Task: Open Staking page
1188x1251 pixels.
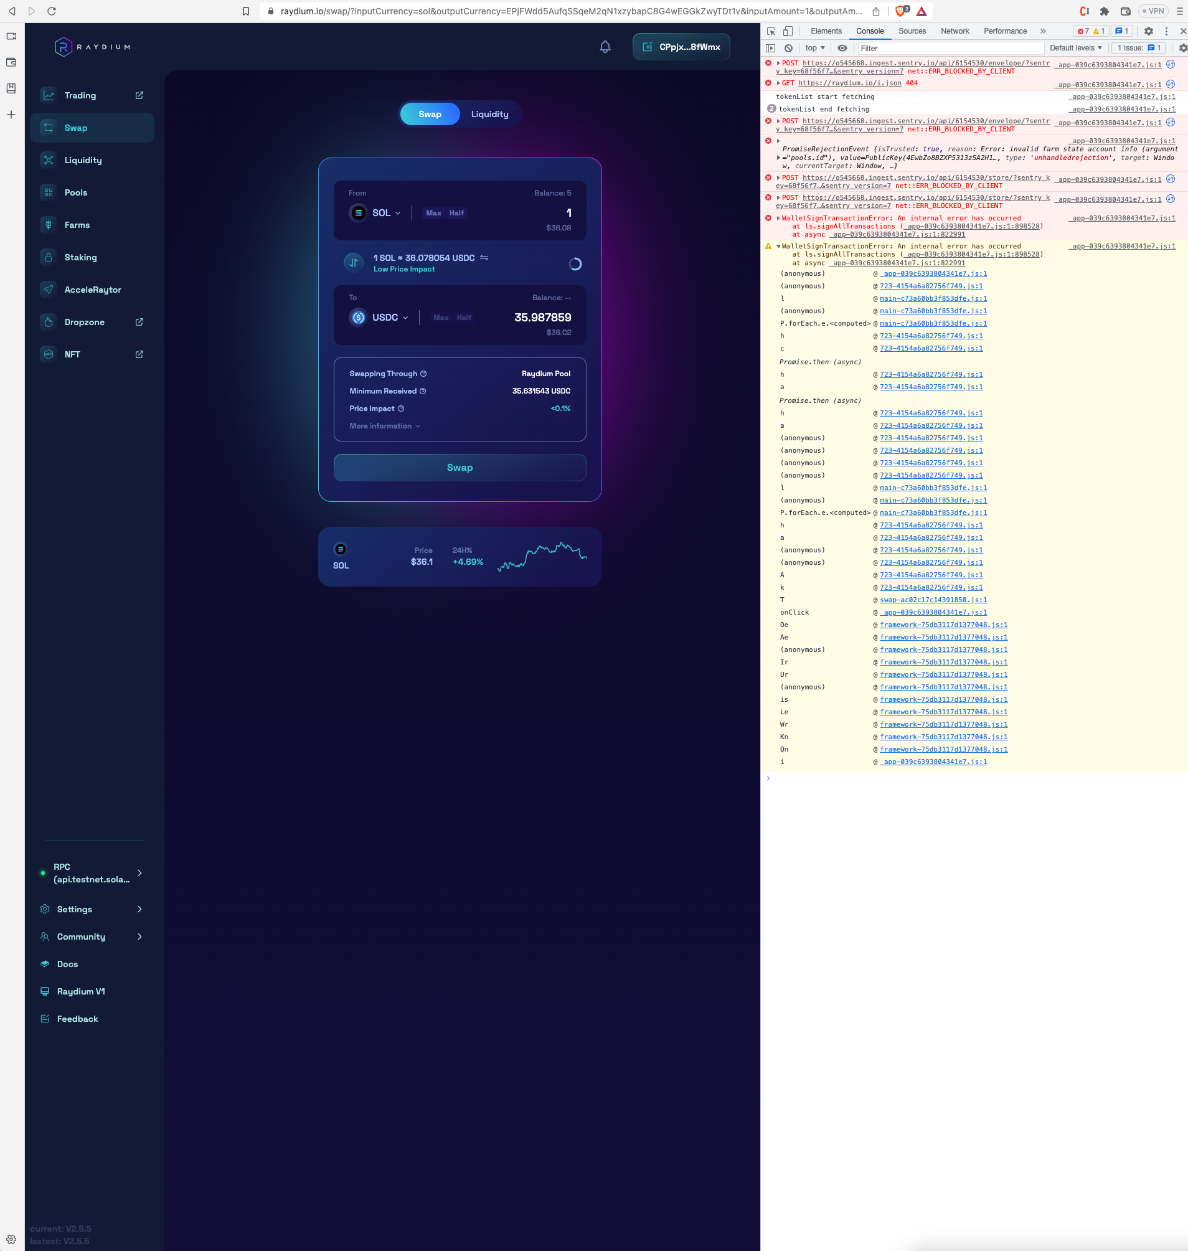Action: point(92,257)
